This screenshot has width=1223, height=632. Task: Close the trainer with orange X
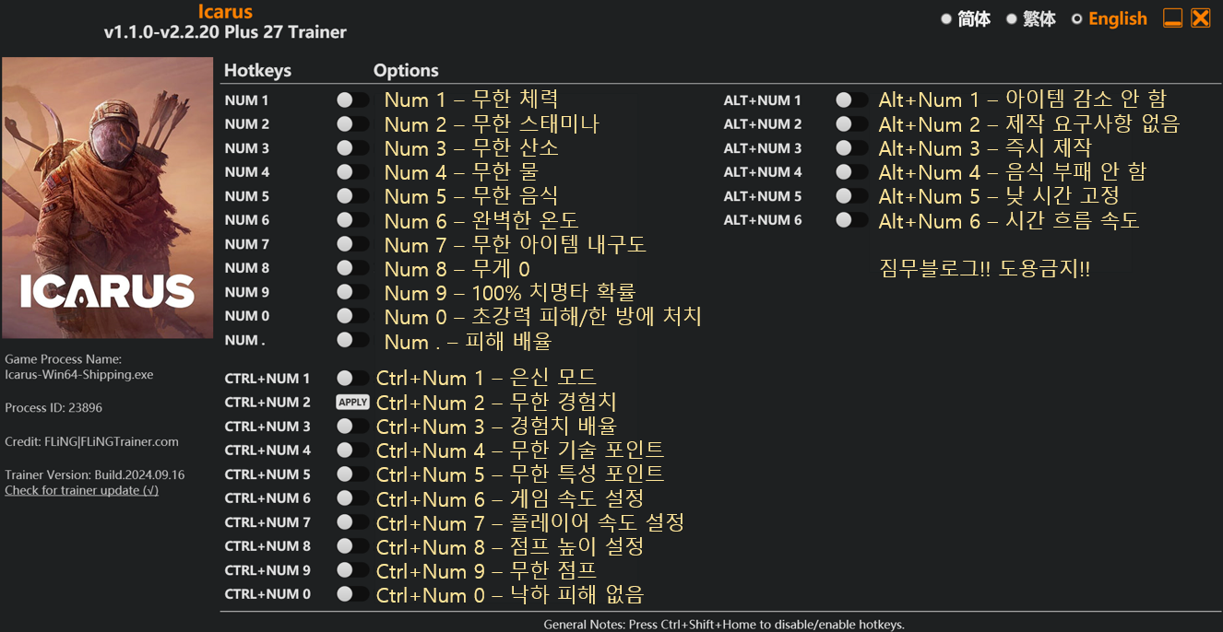[1200, 18]
